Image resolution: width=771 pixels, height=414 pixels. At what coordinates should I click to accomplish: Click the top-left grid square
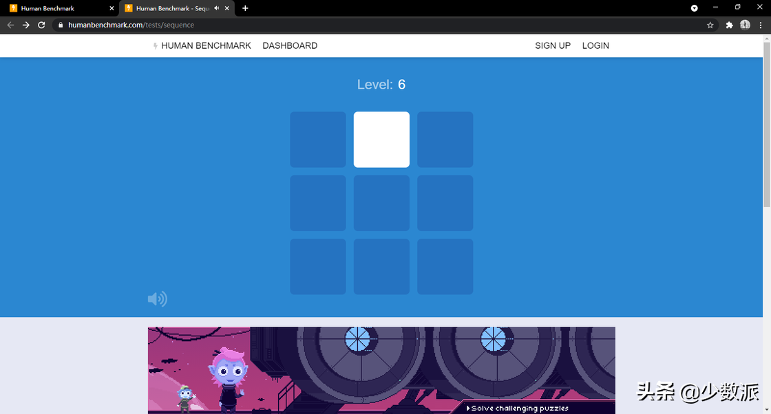pos(317,140)
